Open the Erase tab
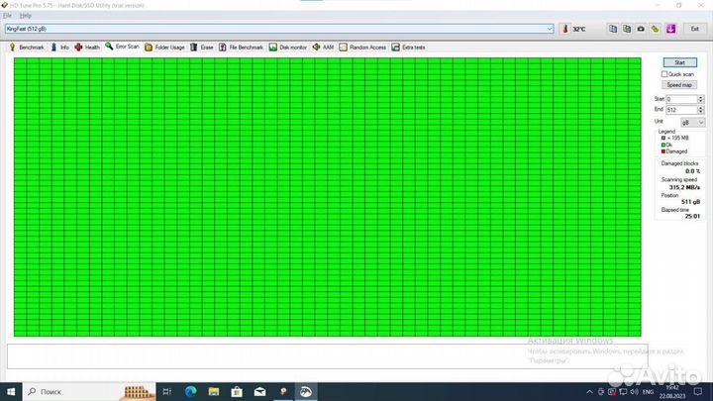 coord(201,48)
